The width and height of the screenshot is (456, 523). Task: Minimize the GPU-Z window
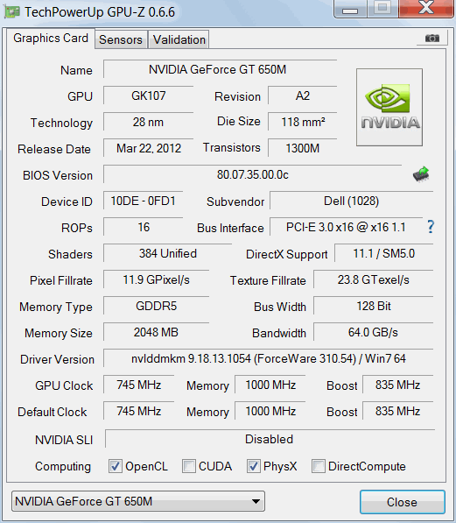coord(350,9)
